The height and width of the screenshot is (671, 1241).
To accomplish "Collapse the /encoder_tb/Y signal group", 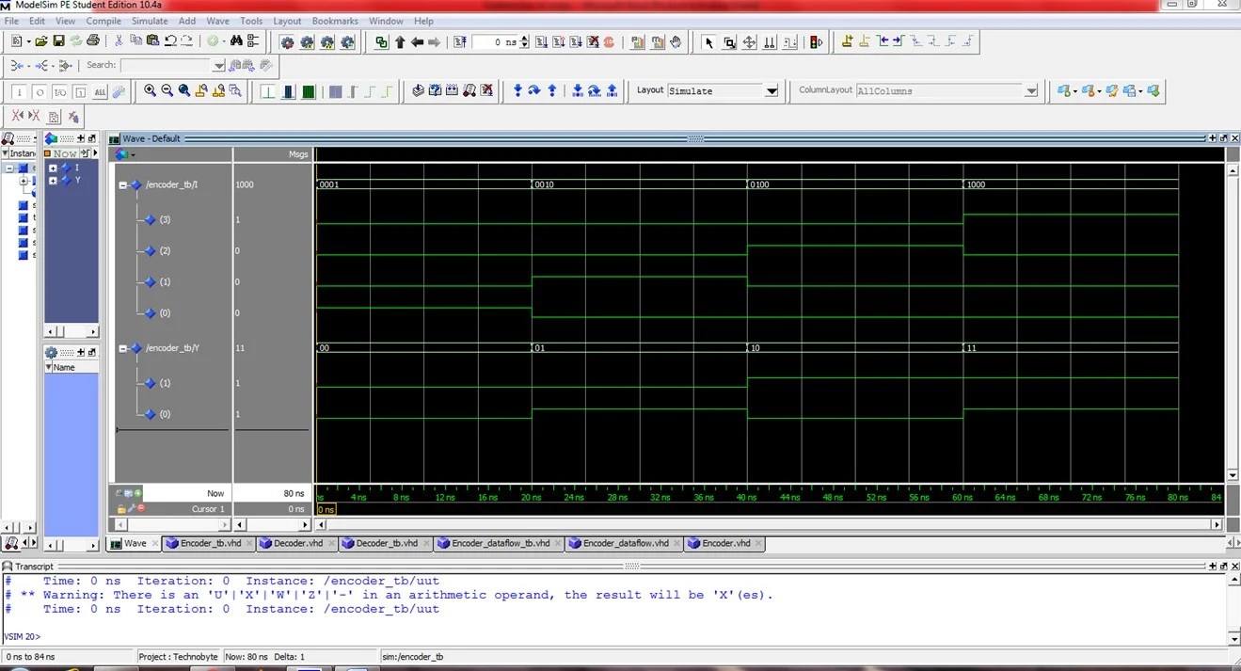I will click(123, 348).
